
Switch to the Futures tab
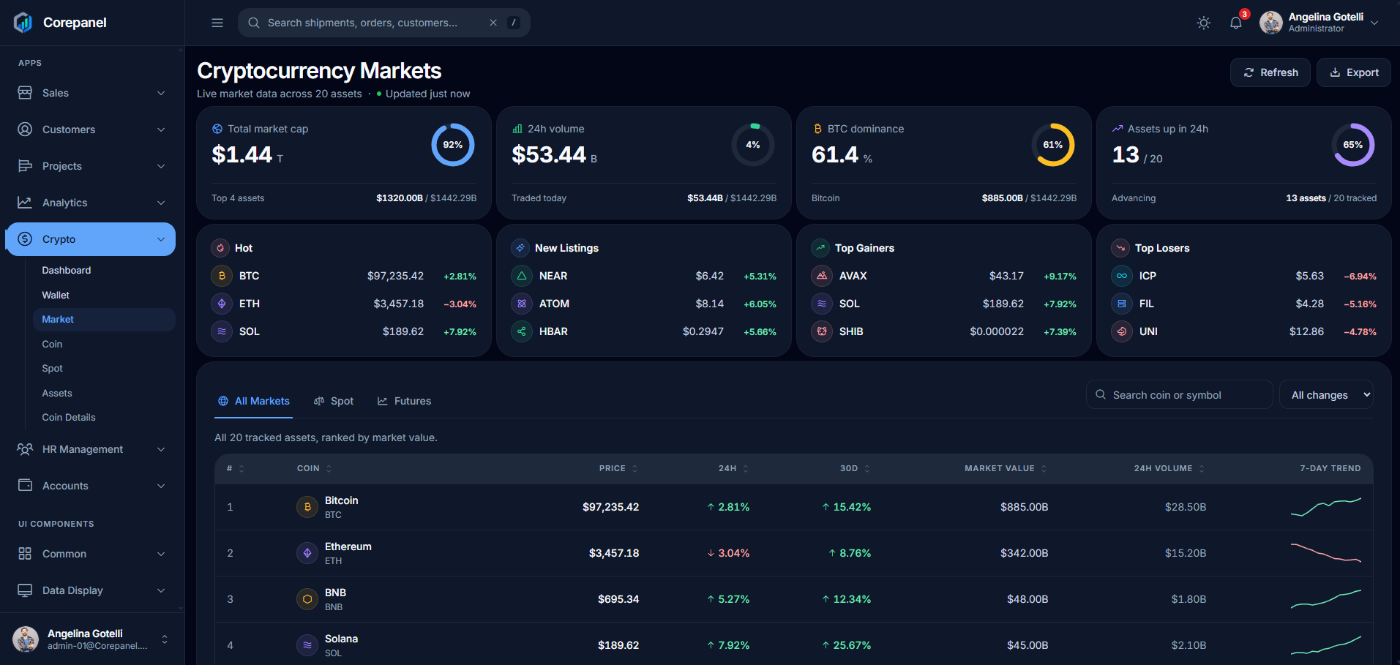404,401
